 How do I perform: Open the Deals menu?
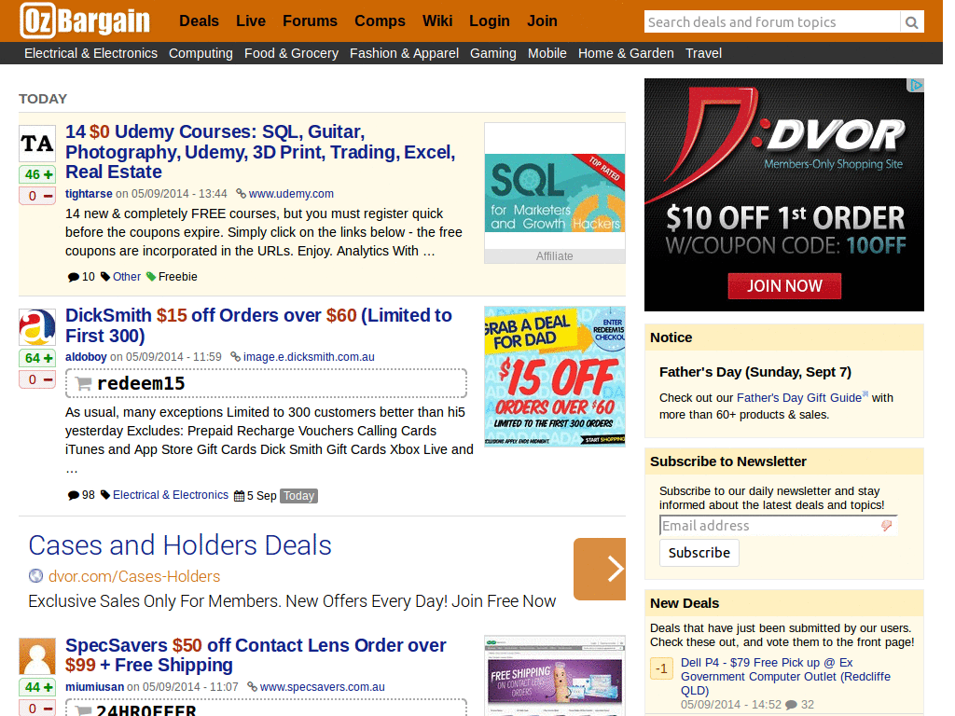click(x=200, y=21)
